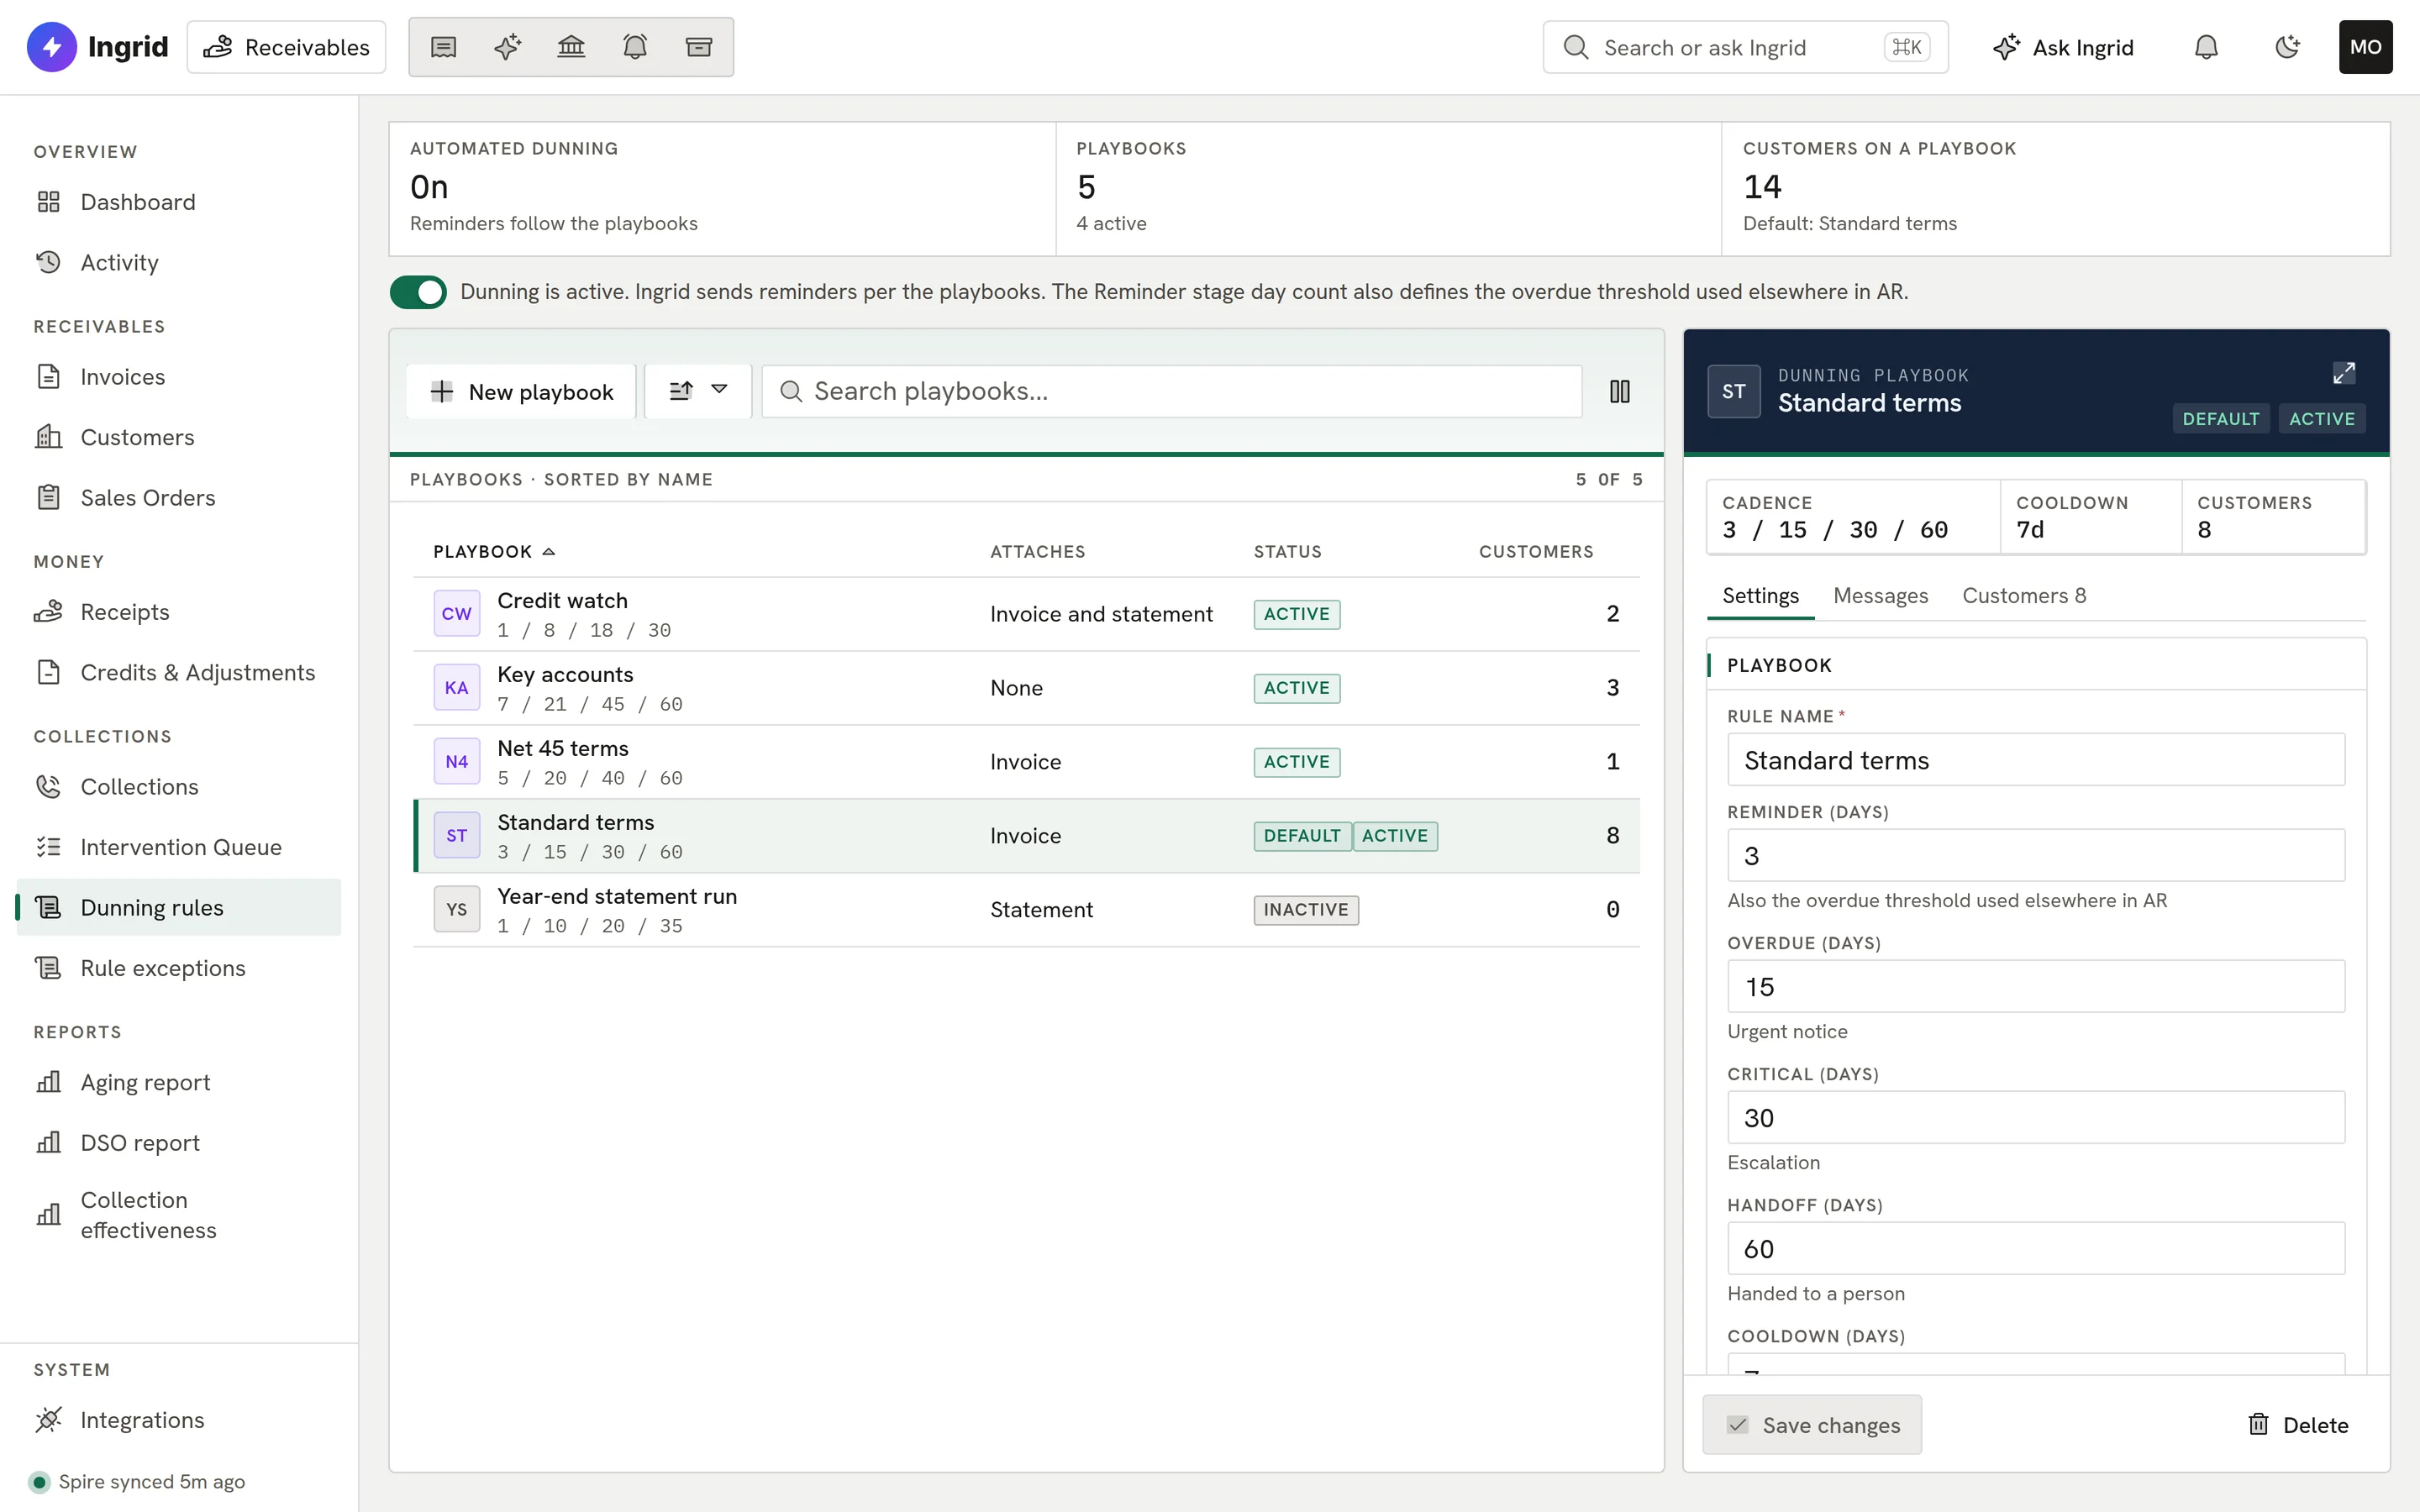This screenshot has height=1512, width=2420.
Task: Toggle dark mode moon icon
Action: (x=2287, y=47)
